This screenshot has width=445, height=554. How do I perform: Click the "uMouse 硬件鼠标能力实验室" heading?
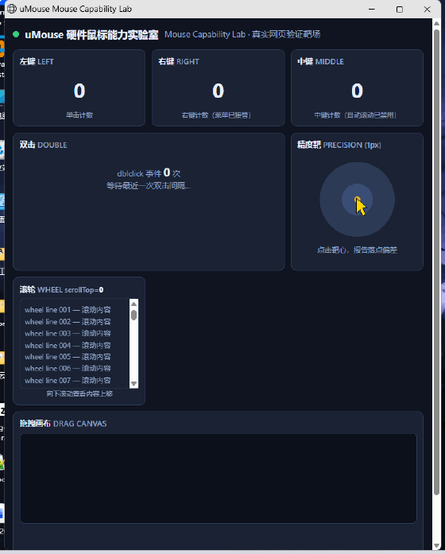coord(91,35)
